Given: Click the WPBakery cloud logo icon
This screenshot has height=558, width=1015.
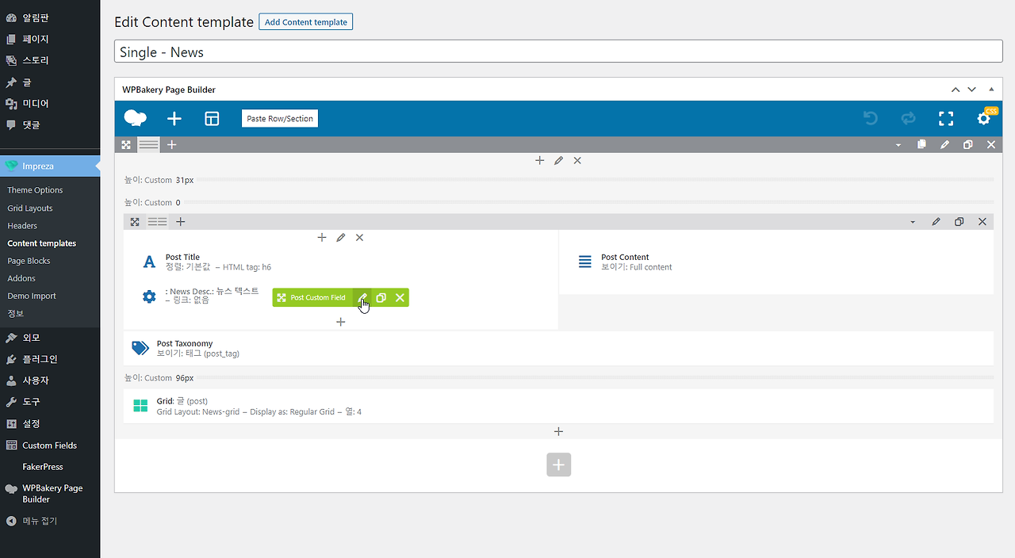Looking at the screenshot, I should (x=136, y=118).
